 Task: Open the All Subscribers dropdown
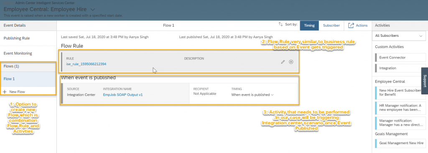(x=398, y=36)
